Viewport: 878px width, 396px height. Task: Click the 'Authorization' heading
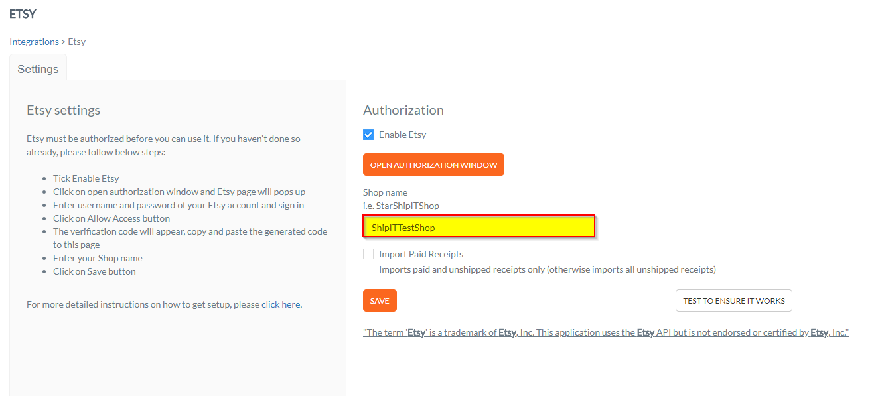point(403,110)
